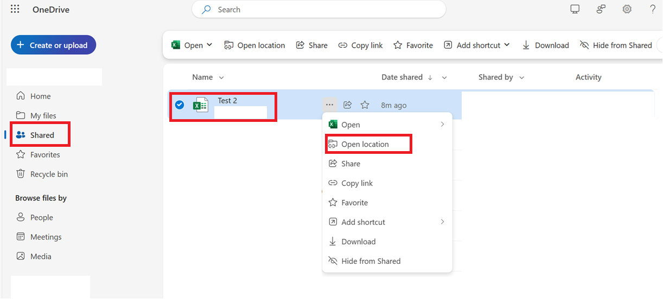The height and width of the screenshot is (299, 663).
Task: Open the Settings gear
Action: [627, 9]
